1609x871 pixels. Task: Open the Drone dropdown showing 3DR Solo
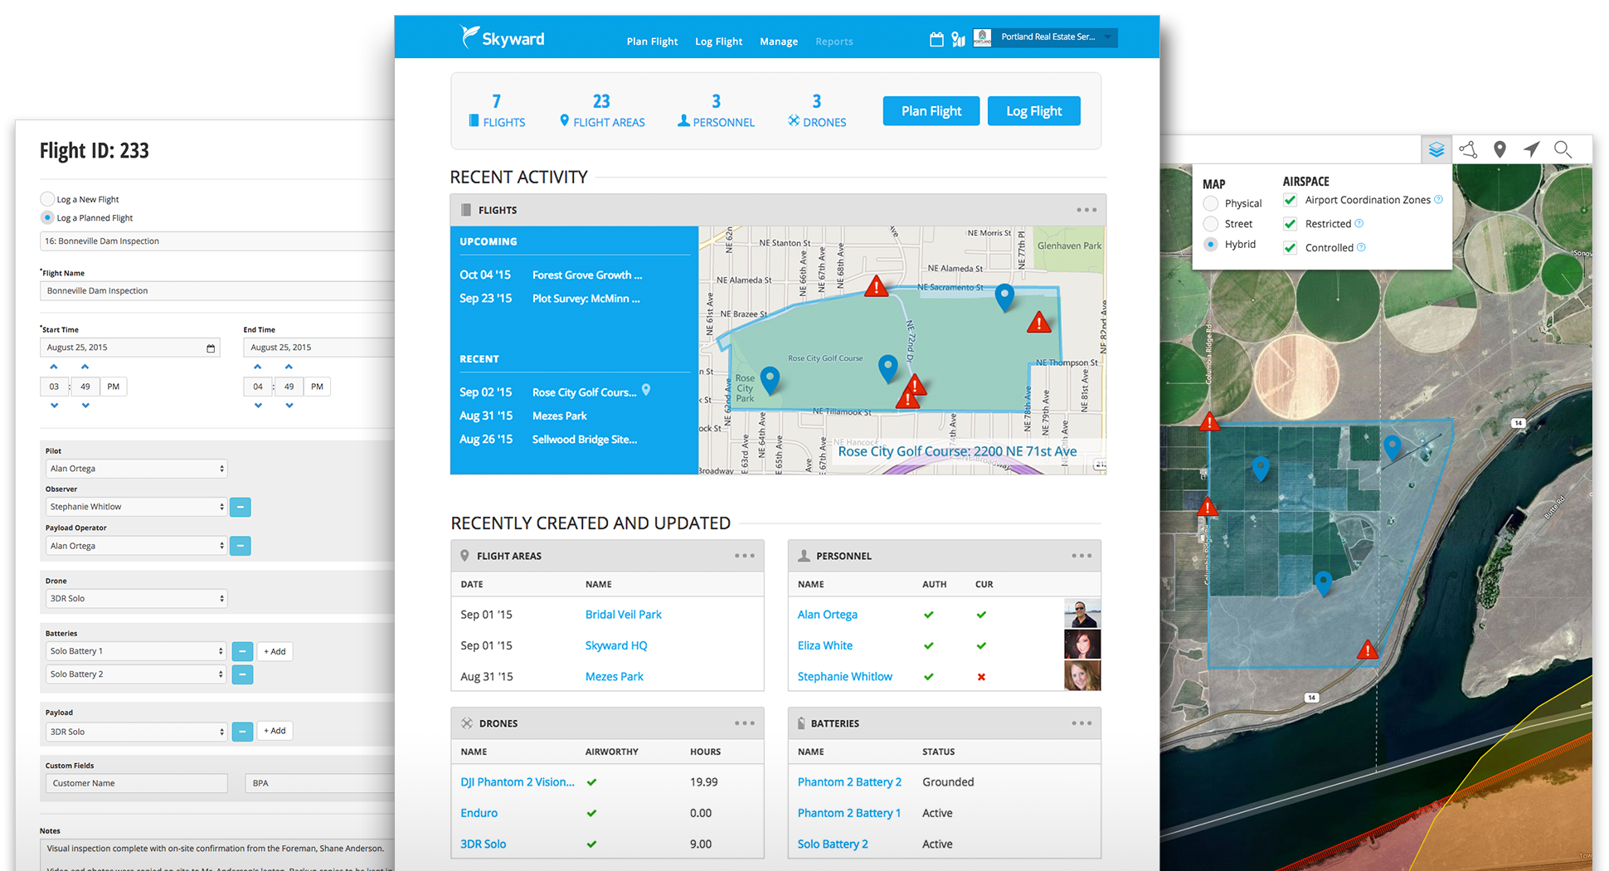click(135, 598)
